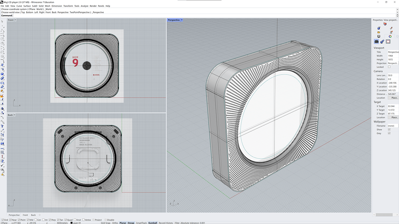This screenshot has height=224, width=399.
Task: Open the Transform menu
Action: point(68,6)
